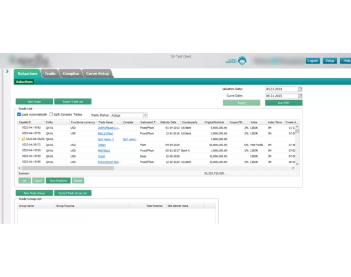The width and height of the screenshot is (351, 277).
Task: Sort by the Group Purpose column header
Action: tap(92, 206)
